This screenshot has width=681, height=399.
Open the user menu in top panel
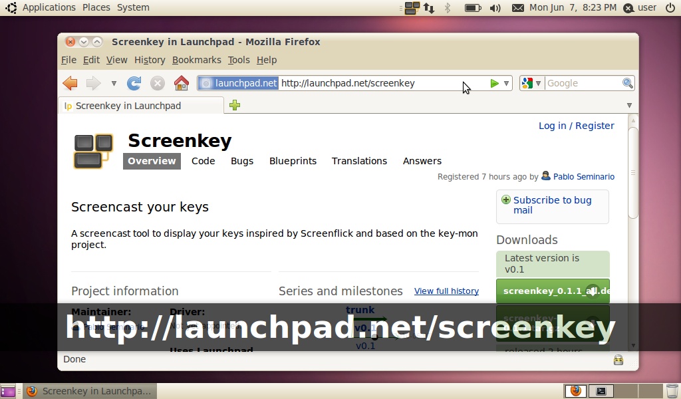640,7
